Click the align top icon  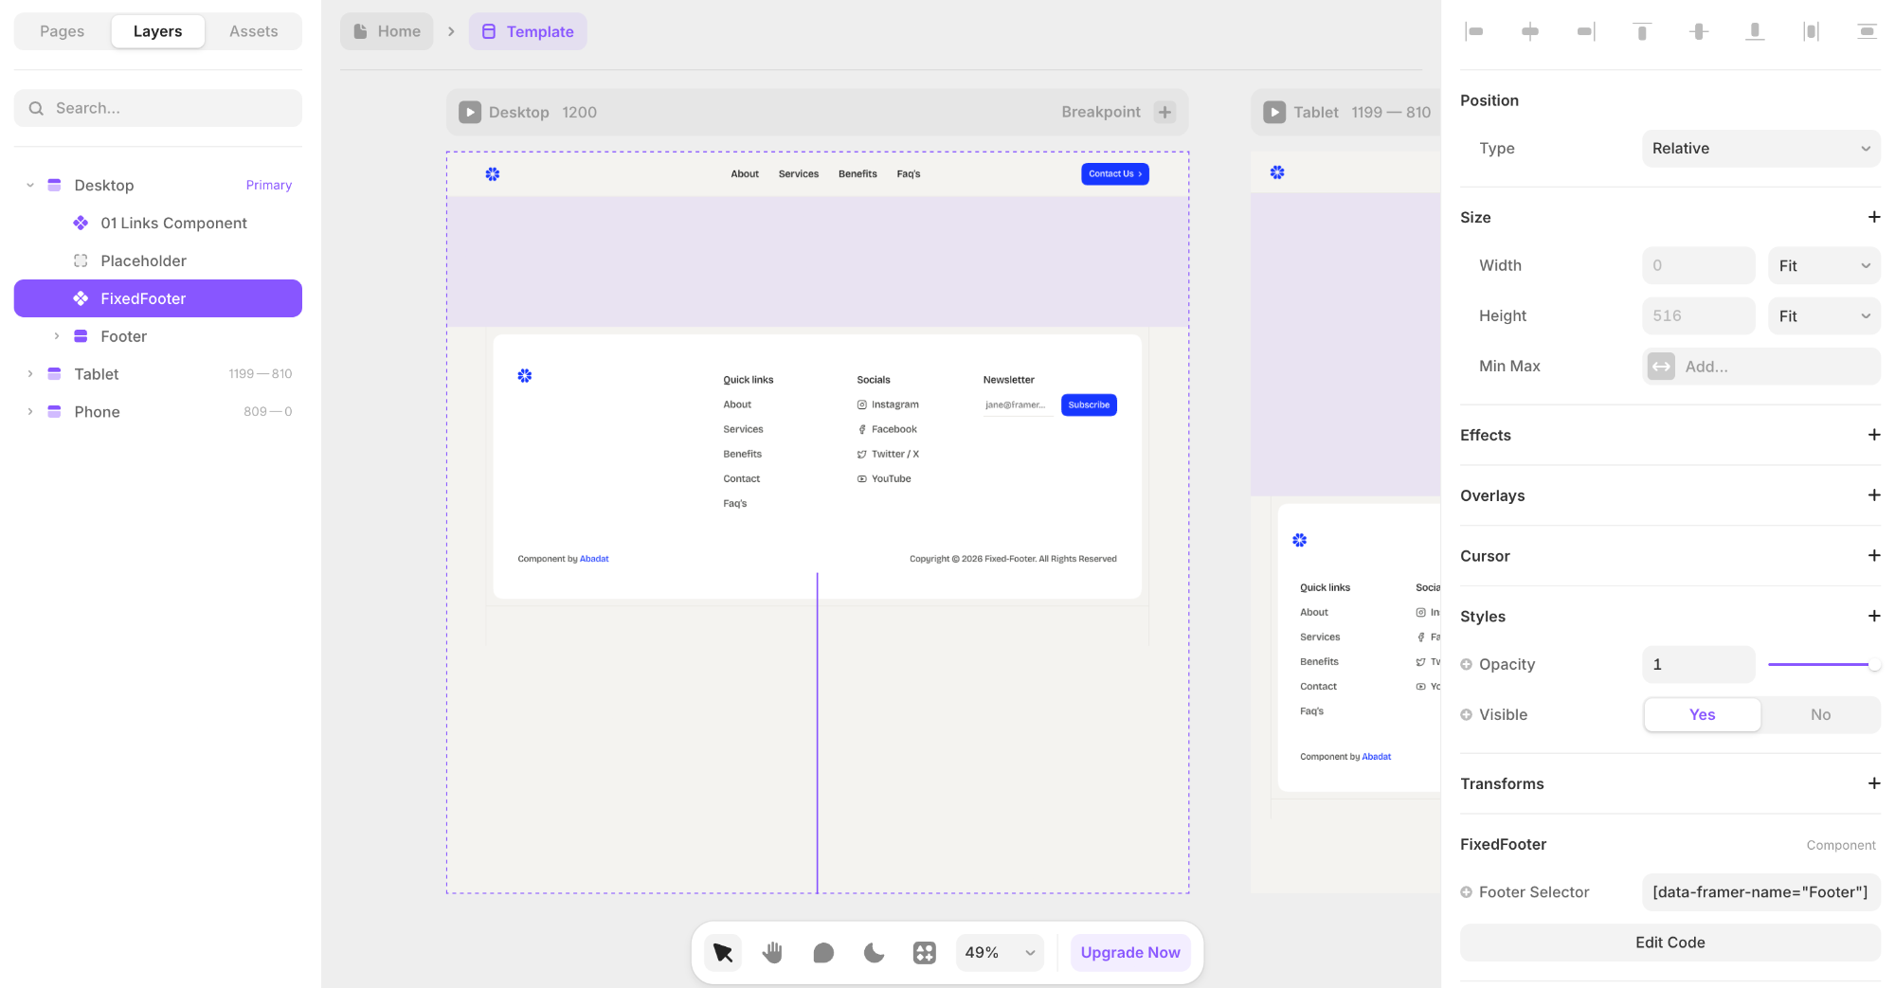click(x=1642, y=31)
